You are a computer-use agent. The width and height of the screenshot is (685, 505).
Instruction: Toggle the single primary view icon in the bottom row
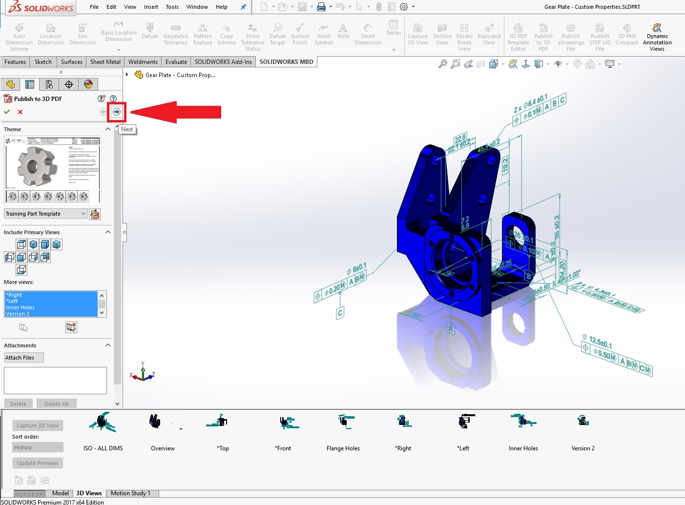coord(21,270)
